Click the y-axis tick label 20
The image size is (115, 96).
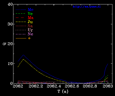pos(10,44)
